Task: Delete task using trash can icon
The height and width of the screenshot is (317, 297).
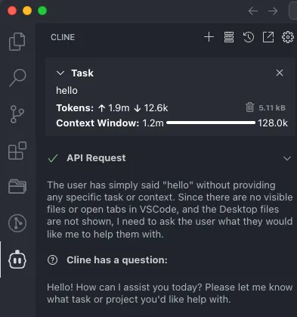Action: 249,107
